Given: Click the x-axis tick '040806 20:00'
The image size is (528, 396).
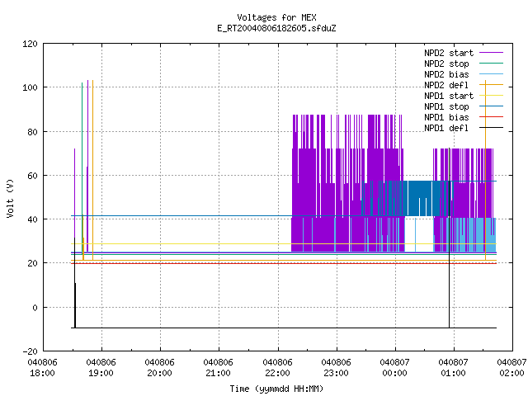Looking at the screenshot, I should tap(159, 368).
